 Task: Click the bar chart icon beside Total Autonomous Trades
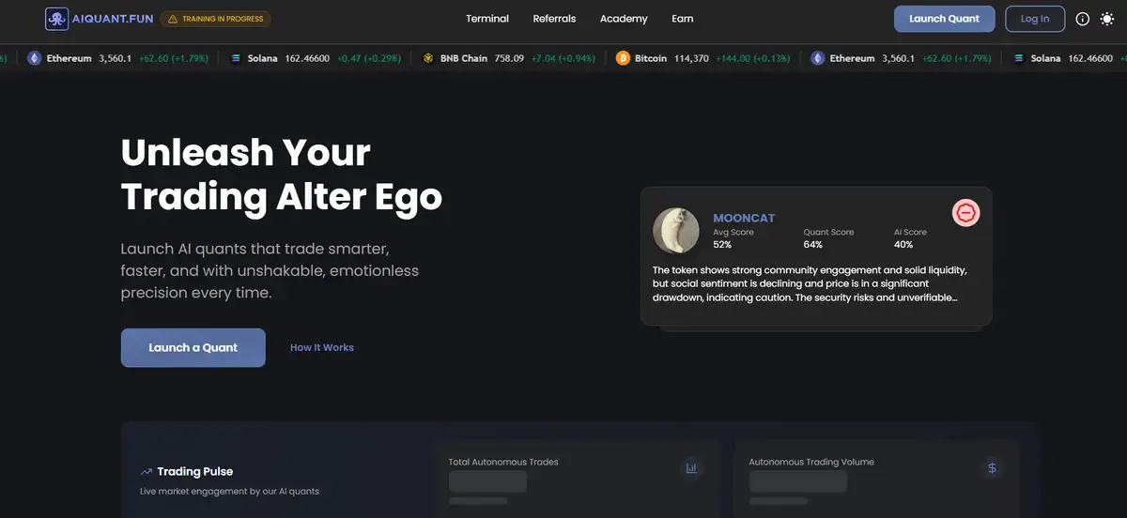pyautogui.click(x=691, y=467)
